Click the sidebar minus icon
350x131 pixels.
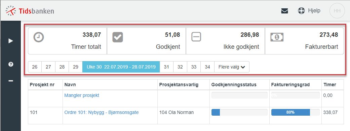pos(10,81)
